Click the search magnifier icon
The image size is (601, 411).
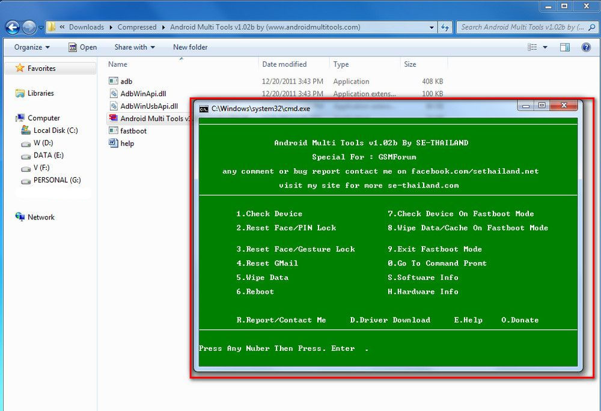(592, 27)
